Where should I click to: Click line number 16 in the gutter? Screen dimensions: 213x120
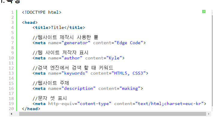11,88
